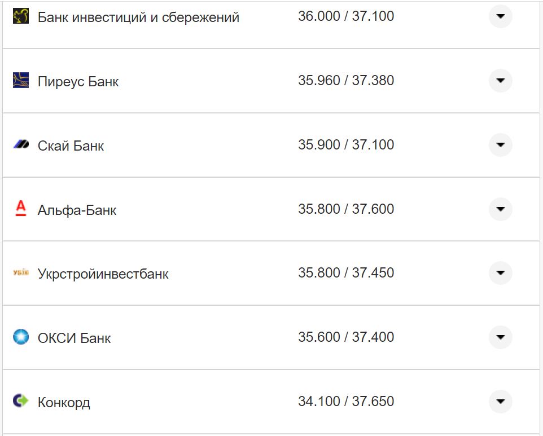Click the Конкорд bank name
This screenshot has height=436, width=543.
tap(64, 403)
